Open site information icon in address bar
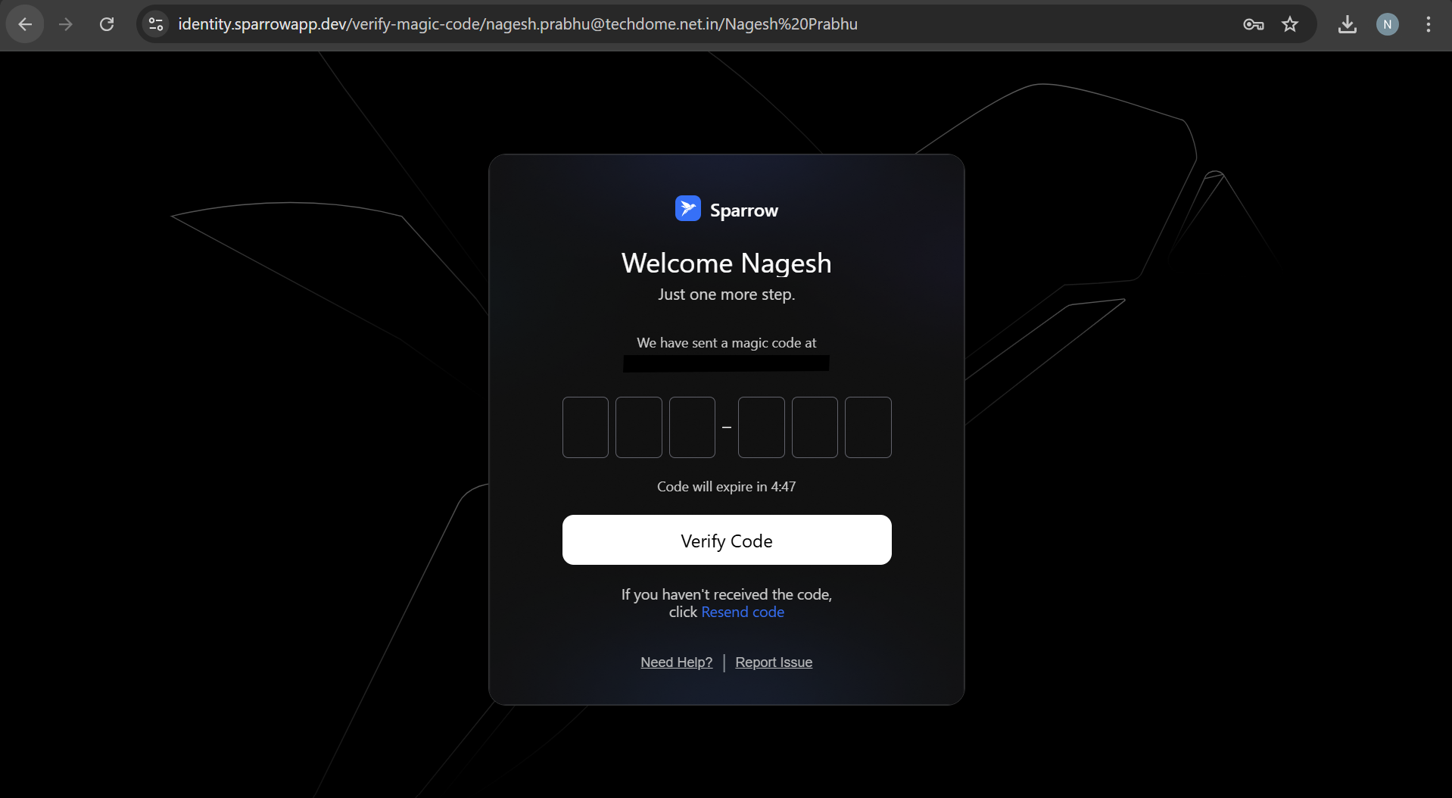This screenshot has width=1452, height=798. pyautogui.click(x=156, y=24)
